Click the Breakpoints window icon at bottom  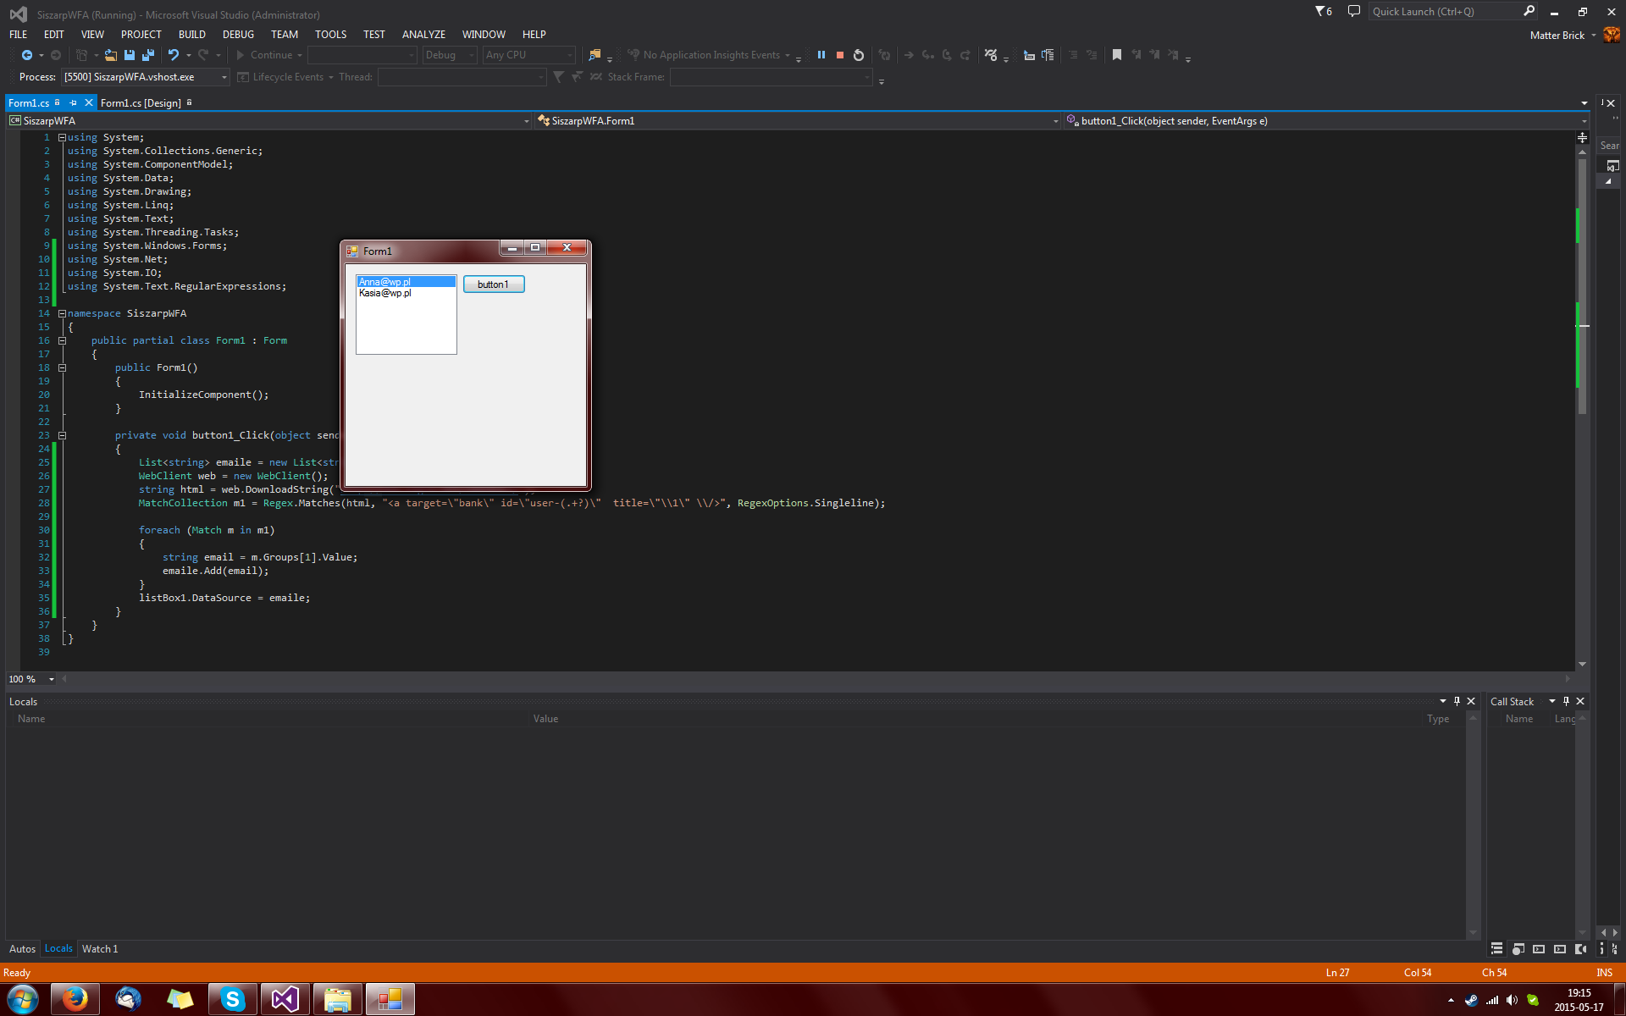(x=1518, y=949)
